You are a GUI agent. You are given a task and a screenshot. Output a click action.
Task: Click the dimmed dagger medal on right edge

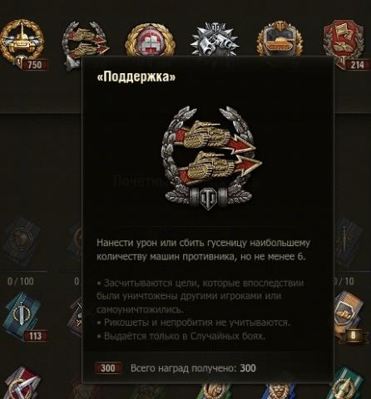pos(349,241)
